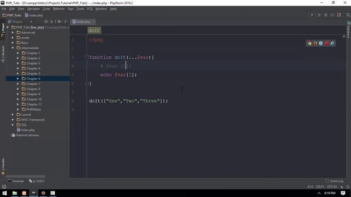This screenshot has height=197, width=351.
Task: Toggle tool window buttons icon at bottom-left
Action: [x=4, y=187]
